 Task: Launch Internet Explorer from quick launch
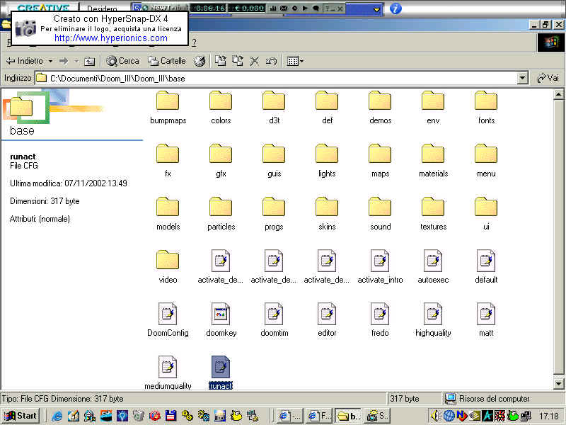57,416
